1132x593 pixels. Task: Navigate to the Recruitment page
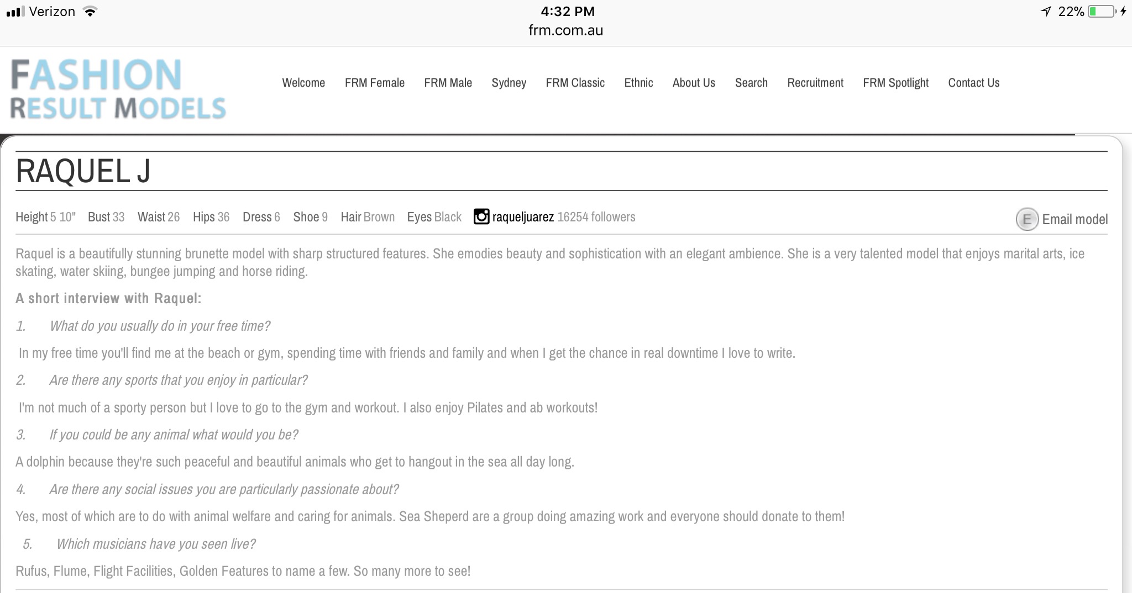(815, 83)
